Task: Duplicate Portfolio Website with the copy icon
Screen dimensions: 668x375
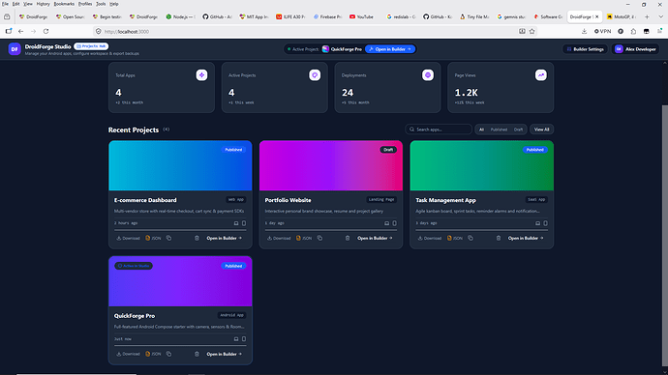Action: tap(319, 238)
